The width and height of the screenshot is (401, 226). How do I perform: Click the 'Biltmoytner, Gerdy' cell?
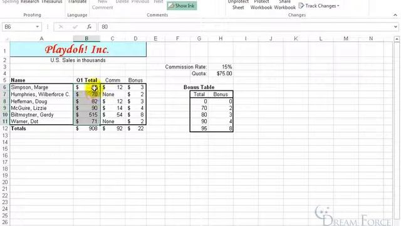[x=41, y=114]
